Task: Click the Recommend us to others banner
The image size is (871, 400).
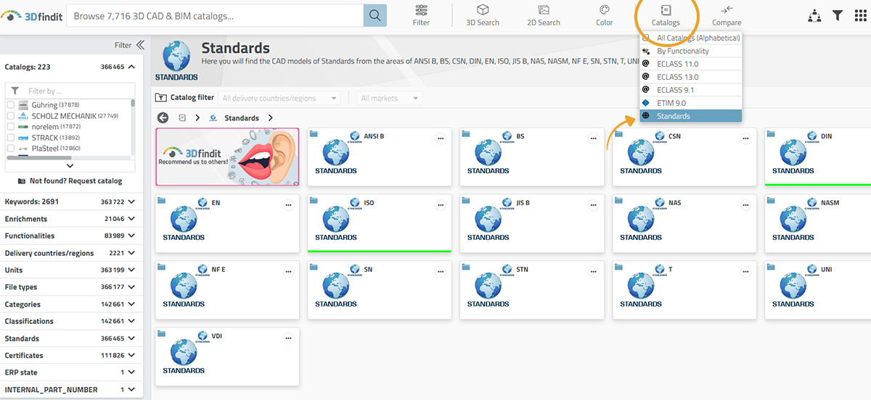Action: pos(227,156)
